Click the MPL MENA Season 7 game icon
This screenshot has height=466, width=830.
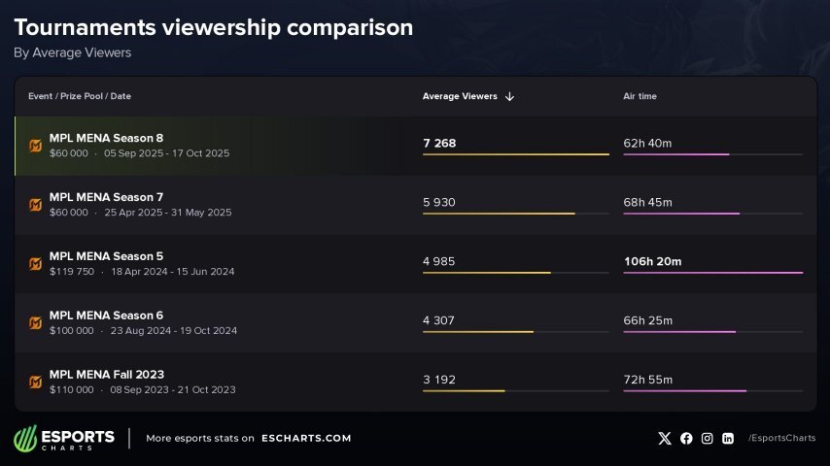pyautogui.click(x=36, y=205)
